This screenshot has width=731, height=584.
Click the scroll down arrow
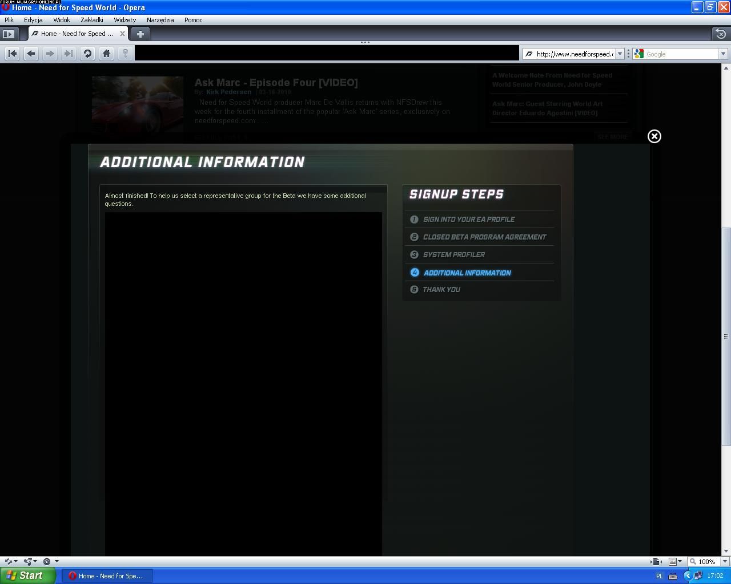726,551
